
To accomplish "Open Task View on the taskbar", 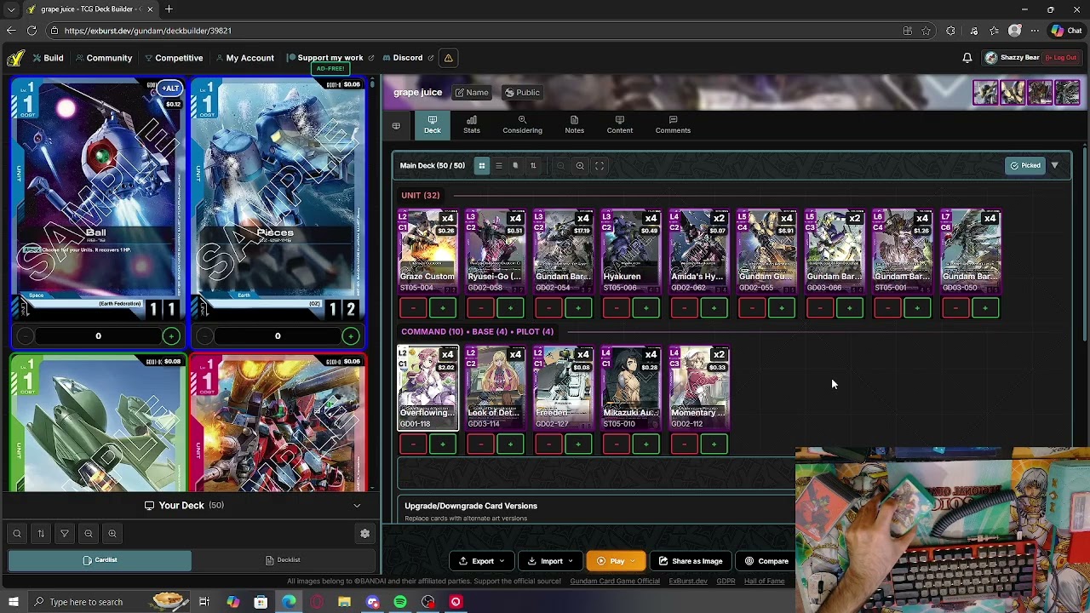I will (x=204, y=602).
